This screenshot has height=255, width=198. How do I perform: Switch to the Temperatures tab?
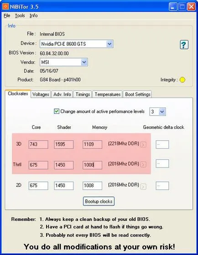108,94
